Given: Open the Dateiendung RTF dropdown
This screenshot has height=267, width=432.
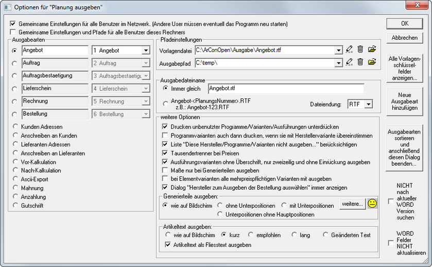Looking at the screenshot, I should point(368,104).
